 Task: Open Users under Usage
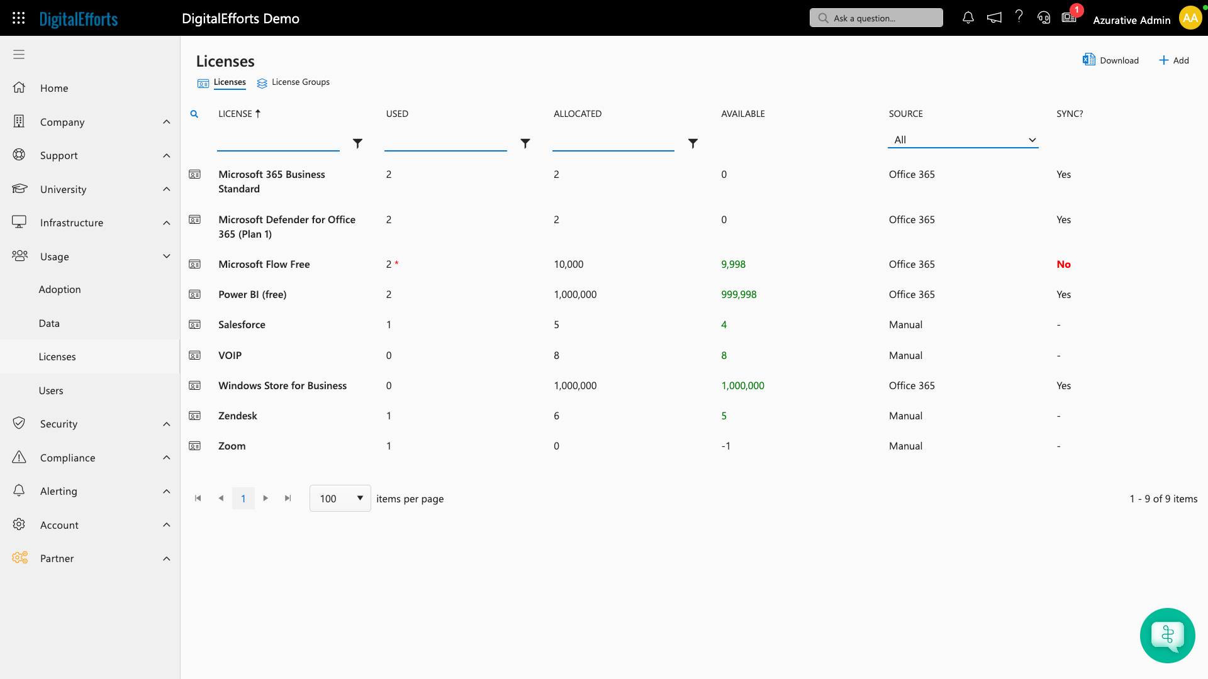tap(51, 390)
